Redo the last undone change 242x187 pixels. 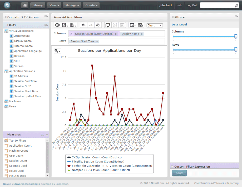91,25
